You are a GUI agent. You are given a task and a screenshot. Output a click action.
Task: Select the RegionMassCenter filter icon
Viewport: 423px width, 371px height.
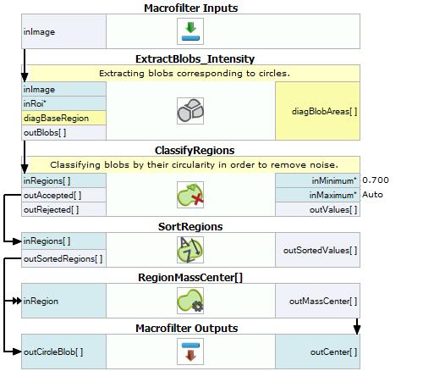190,301
